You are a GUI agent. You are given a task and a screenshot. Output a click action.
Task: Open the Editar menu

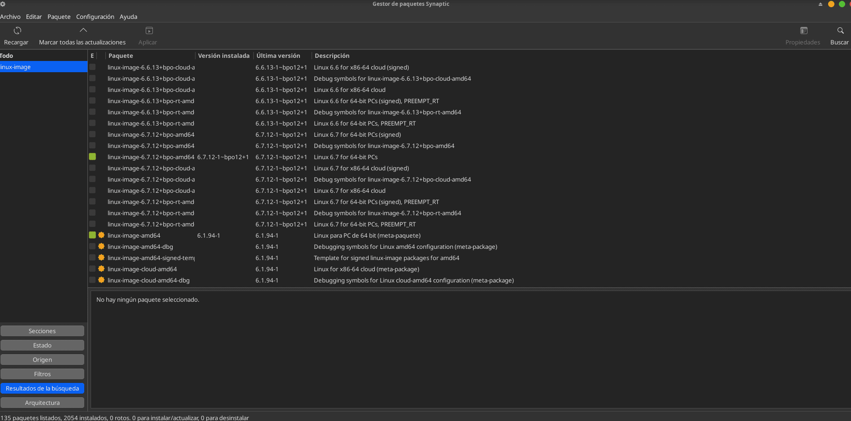[34, 17]
